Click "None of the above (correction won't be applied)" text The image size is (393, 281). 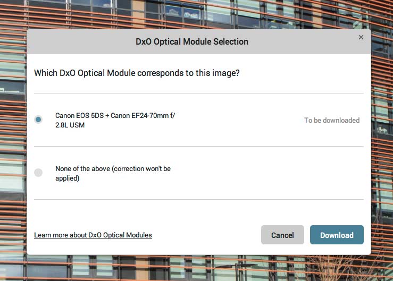(113, 173)
